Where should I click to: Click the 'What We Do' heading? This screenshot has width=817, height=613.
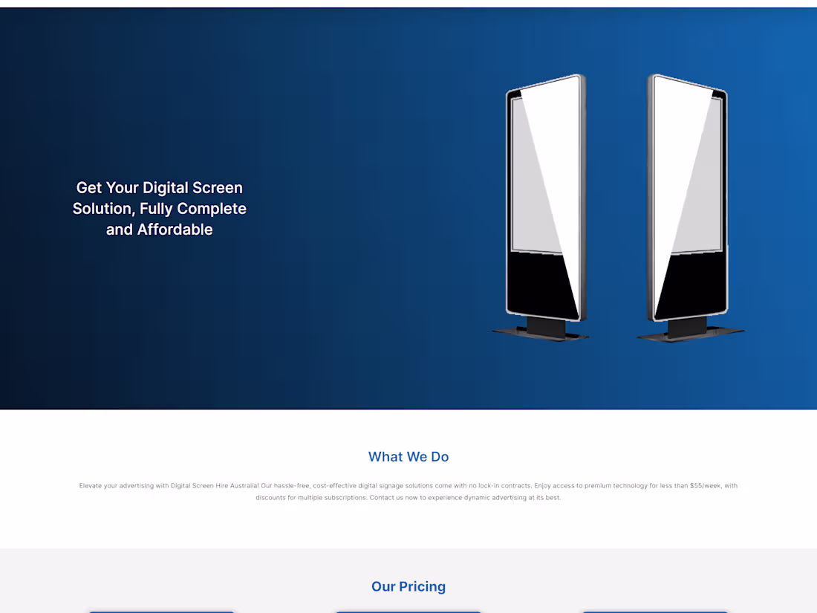(x=408, y=457)
